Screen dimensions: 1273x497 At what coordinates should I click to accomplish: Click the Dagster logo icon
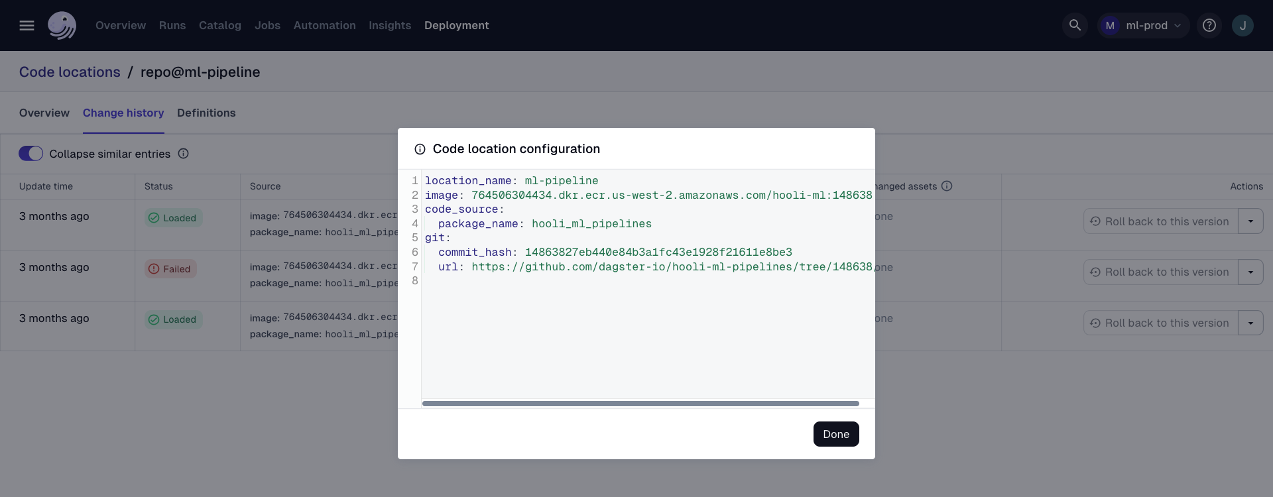tap(62, 25)
